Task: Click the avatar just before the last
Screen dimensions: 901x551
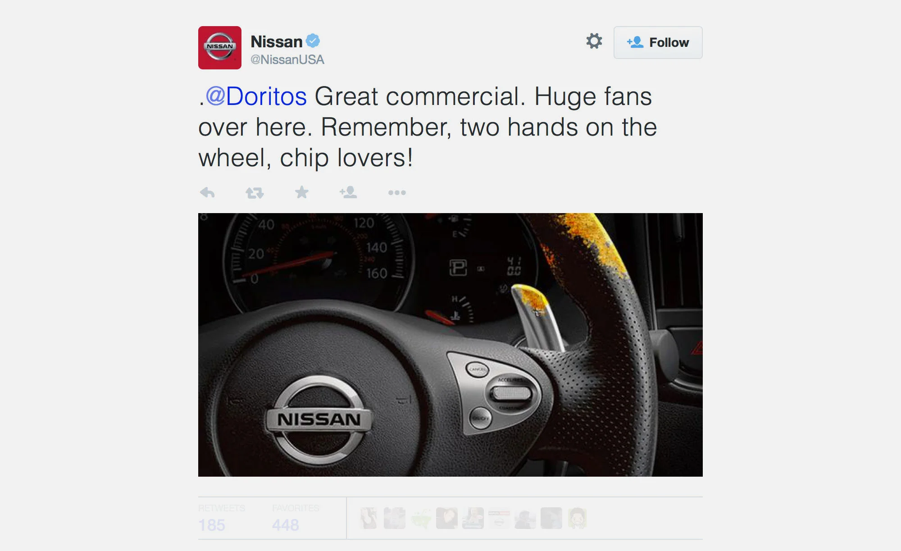Action: pyautogui.click(x=551, y=518)
